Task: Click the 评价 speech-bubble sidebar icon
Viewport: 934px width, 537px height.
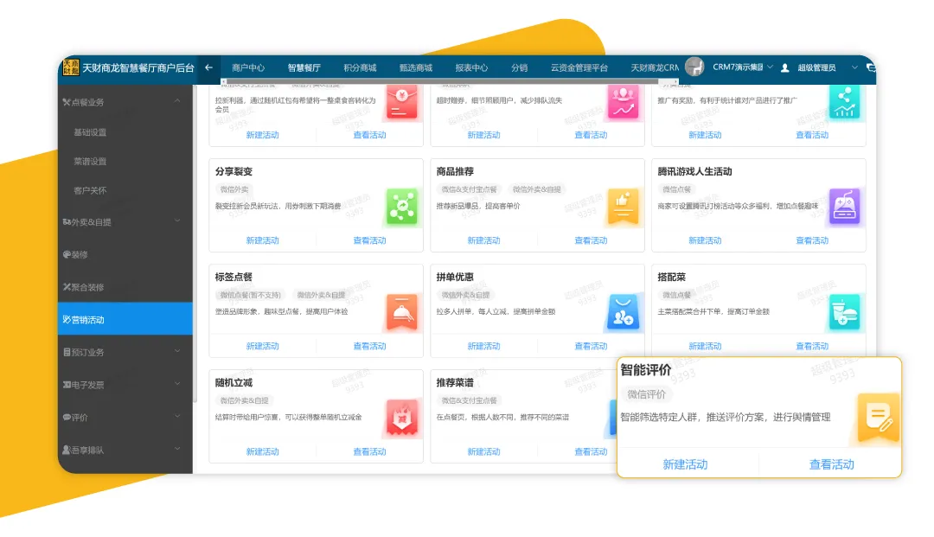Action: (67, 418)
